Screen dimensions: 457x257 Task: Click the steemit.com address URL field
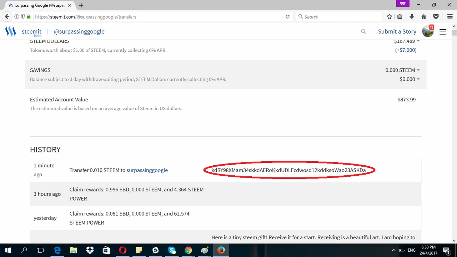coord(157,17)
